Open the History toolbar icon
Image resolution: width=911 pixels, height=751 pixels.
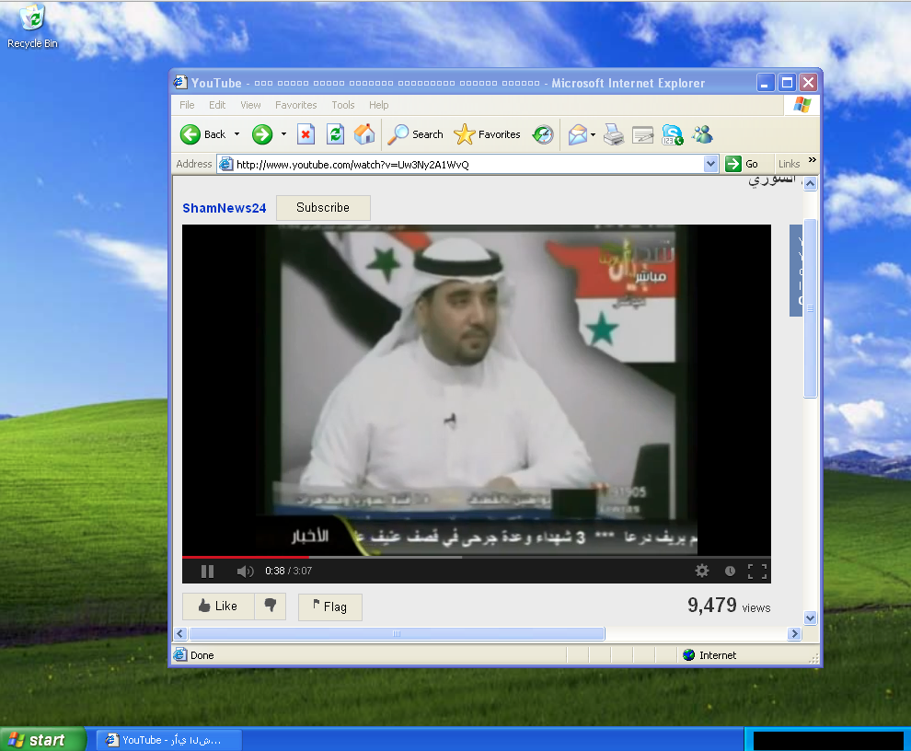coord(543,134)
